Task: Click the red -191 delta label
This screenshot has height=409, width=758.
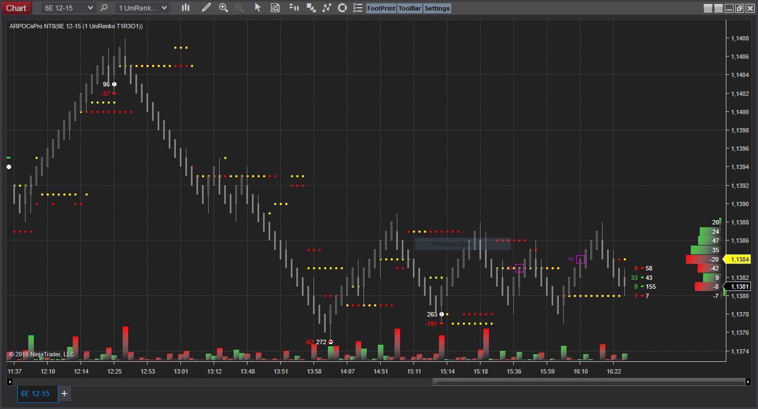Action: coord(431,324)
